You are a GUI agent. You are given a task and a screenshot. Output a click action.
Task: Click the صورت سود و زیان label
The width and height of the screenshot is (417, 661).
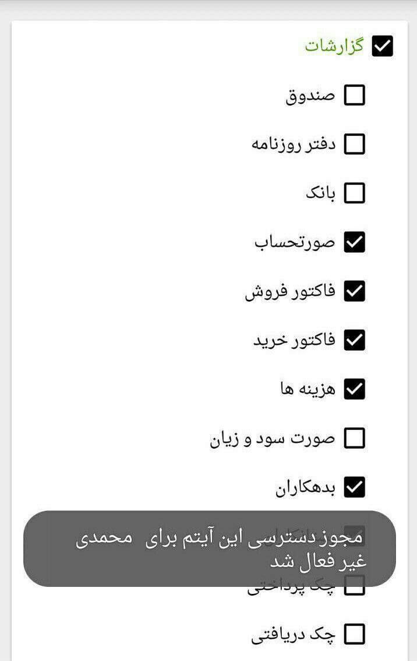click(x=273, y=439)
